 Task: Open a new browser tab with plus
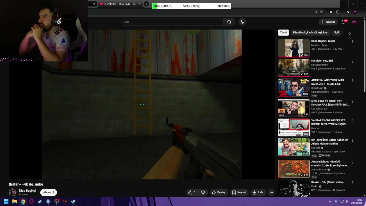point(146,4)
